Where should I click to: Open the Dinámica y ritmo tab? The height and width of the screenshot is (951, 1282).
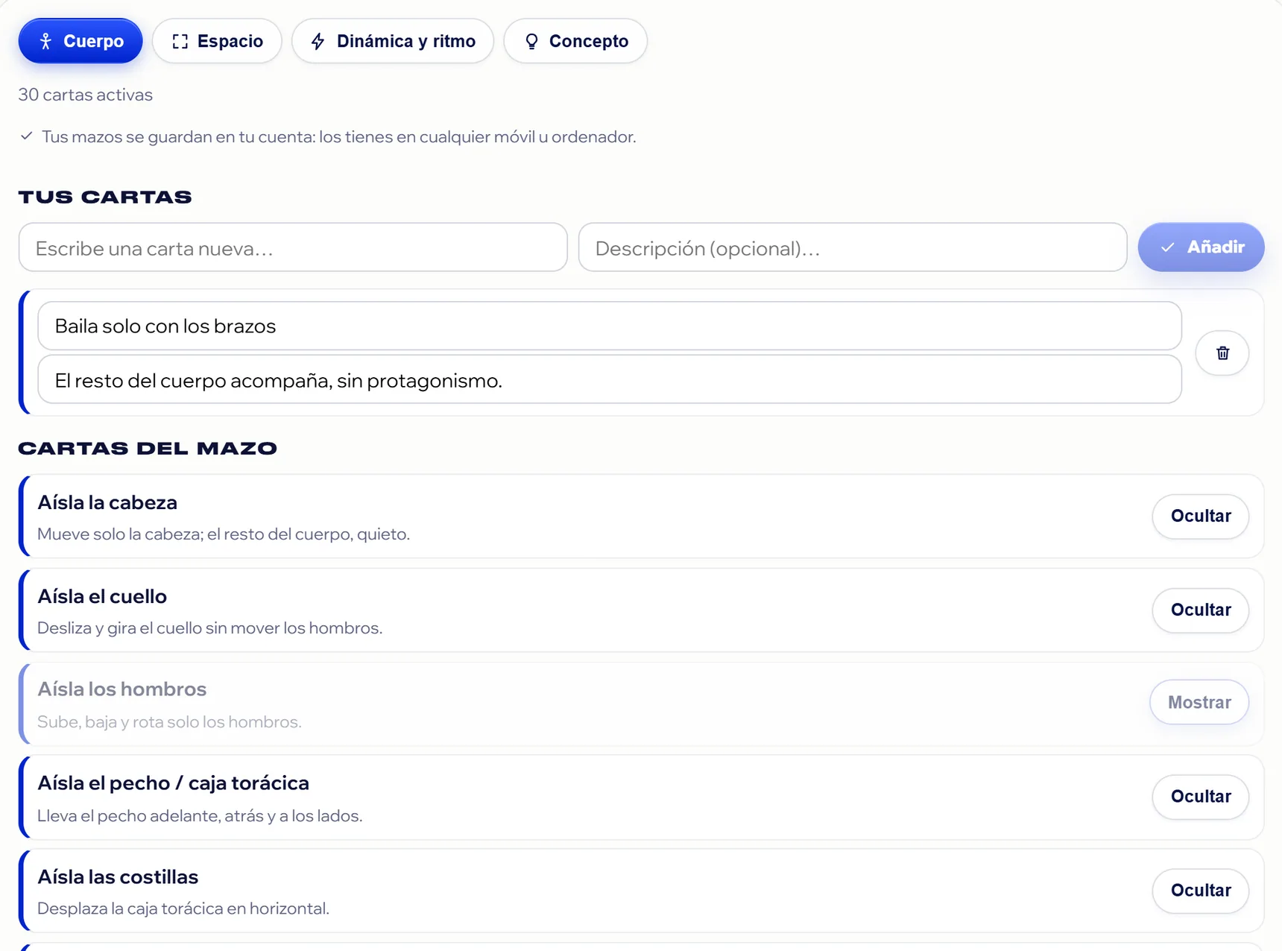[x=393, y=41]
